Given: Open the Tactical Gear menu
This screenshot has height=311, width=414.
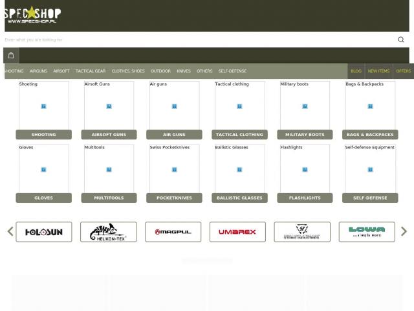Looking at the screenshot, I should tap(91, 71).
